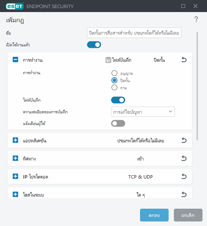
Task: Click the ไฟล์บันทึก summary text in header
Action: [122, 60]
